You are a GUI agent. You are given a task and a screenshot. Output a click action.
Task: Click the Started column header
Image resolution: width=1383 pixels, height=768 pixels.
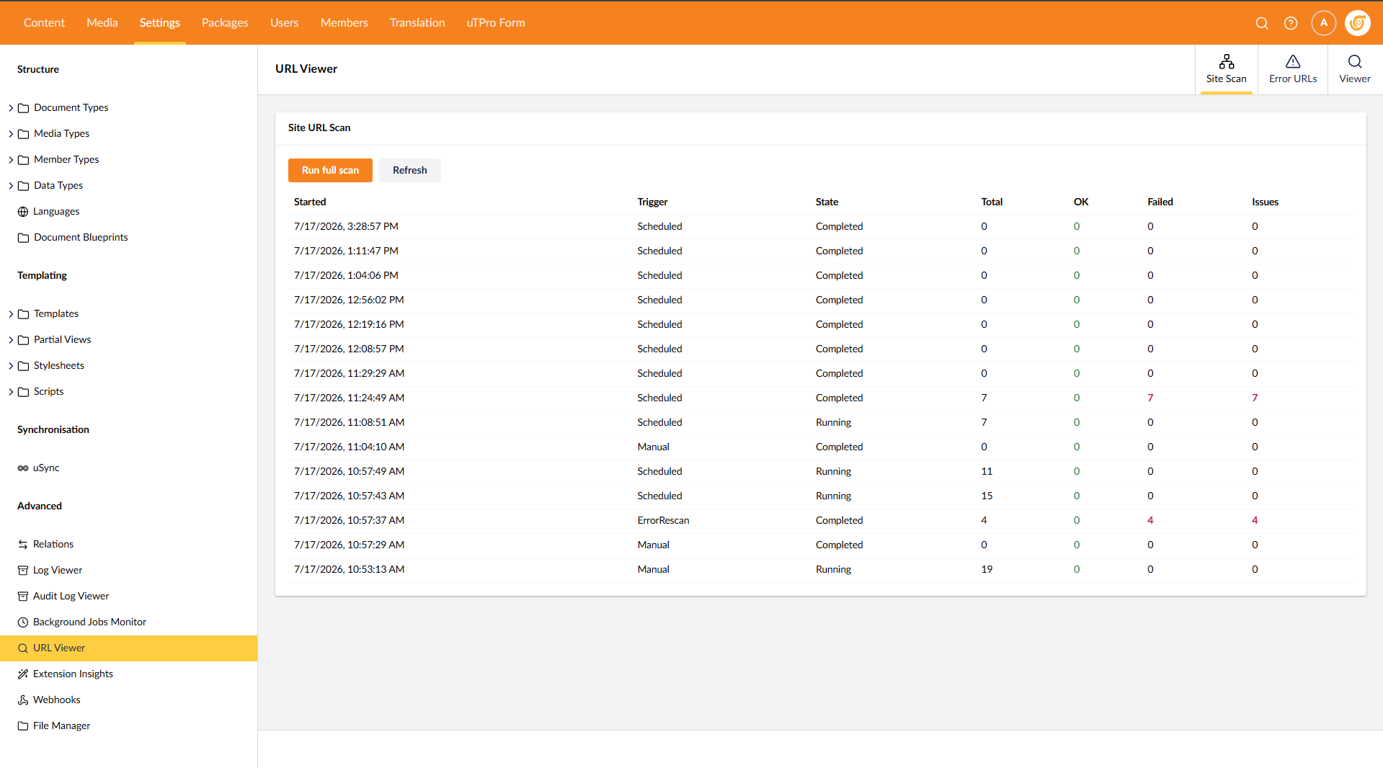310,202
